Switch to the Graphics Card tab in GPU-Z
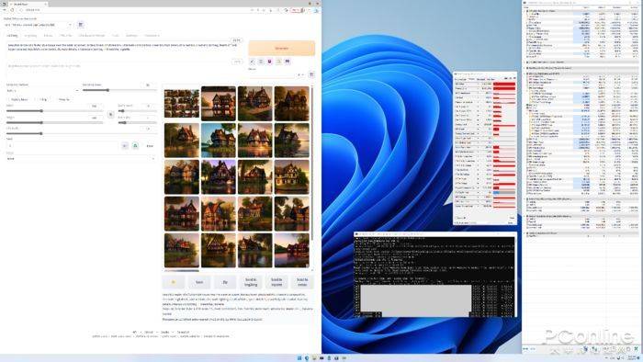Viewport: 643px width, 362px height. 461,79
